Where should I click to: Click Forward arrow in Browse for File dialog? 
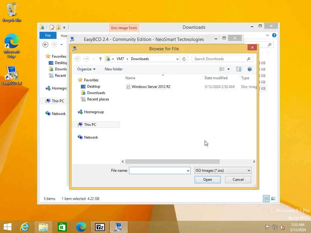(x=86, y=59)
